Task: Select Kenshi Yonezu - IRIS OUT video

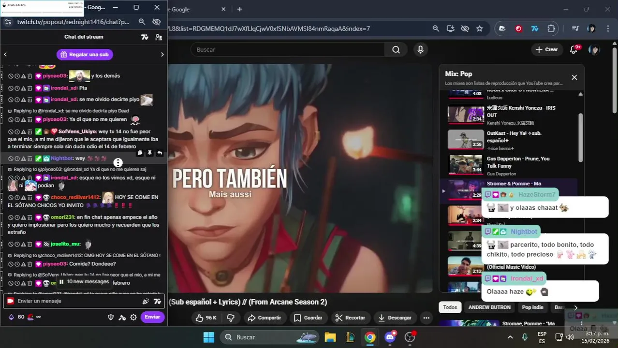Action: (x=513, y=115)
